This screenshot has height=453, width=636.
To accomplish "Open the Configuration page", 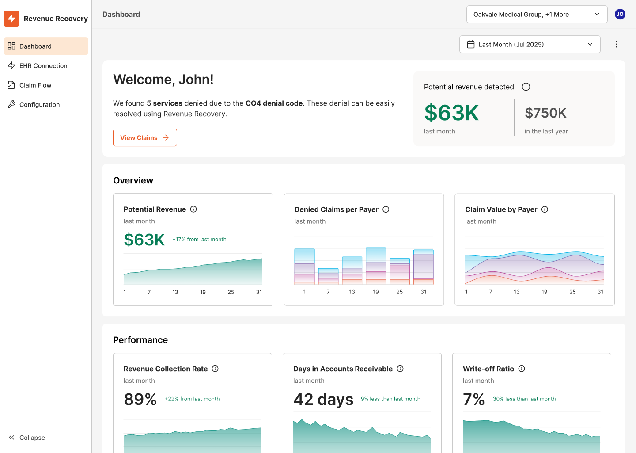I will point(39,104).
